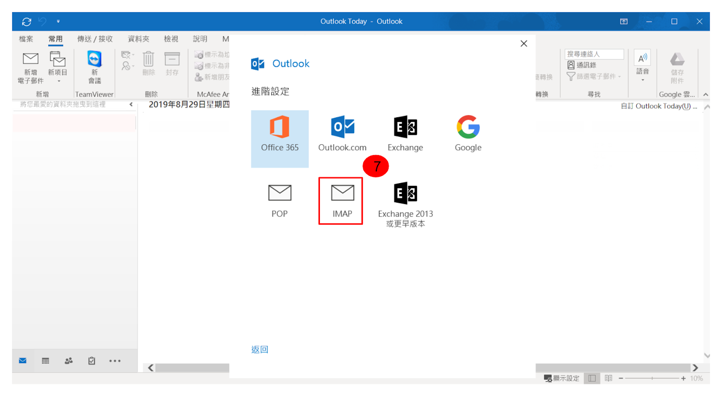Image resolution: width=722 pixels, height=406 pixels.
Task: Decrease zoom with minus button
Action: 621,378
